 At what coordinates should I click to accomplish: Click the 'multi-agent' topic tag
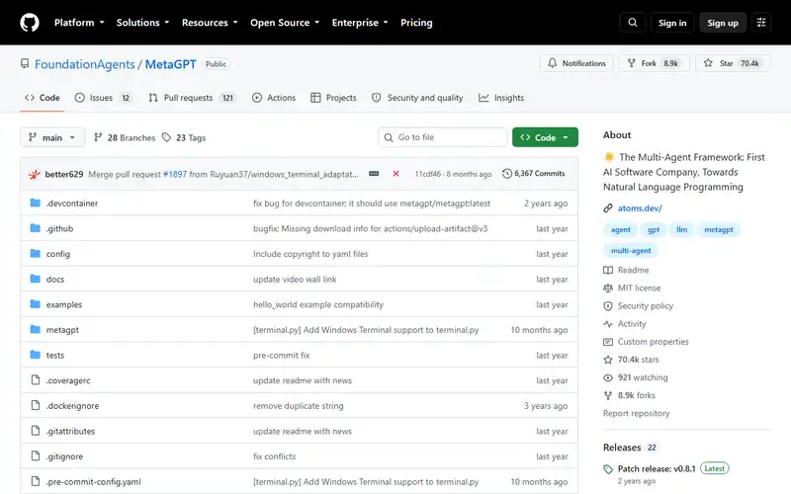[x=631, y=251]
